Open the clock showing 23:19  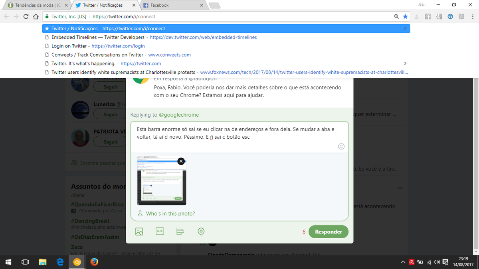463,262
